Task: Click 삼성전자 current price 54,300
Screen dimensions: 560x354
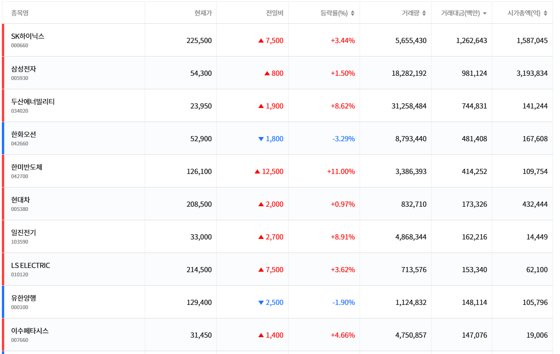Action: coord(201,73)
